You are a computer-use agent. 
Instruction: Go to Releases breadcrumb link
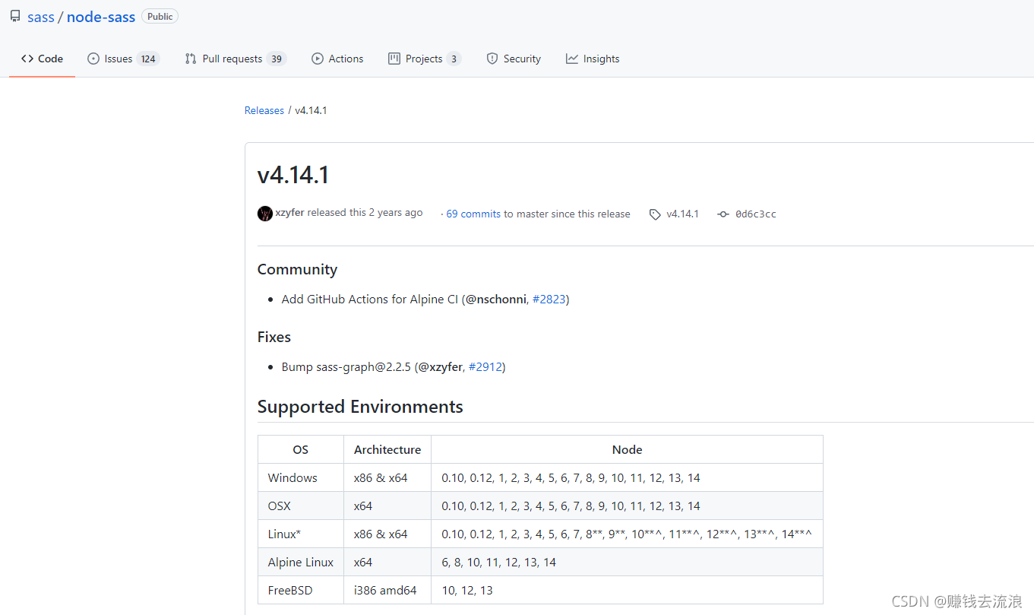[x=264, y=110]
